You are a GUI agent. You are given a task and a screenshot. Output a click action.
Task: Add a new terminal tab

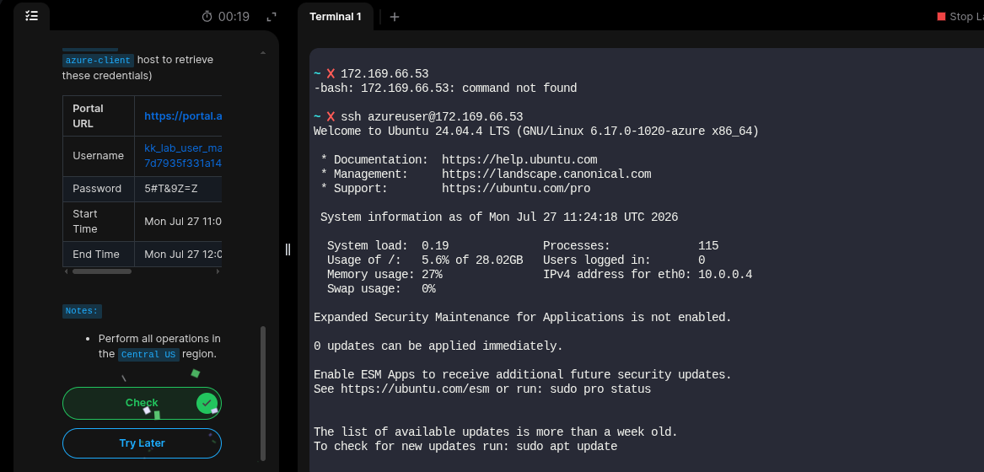point(394,17)
